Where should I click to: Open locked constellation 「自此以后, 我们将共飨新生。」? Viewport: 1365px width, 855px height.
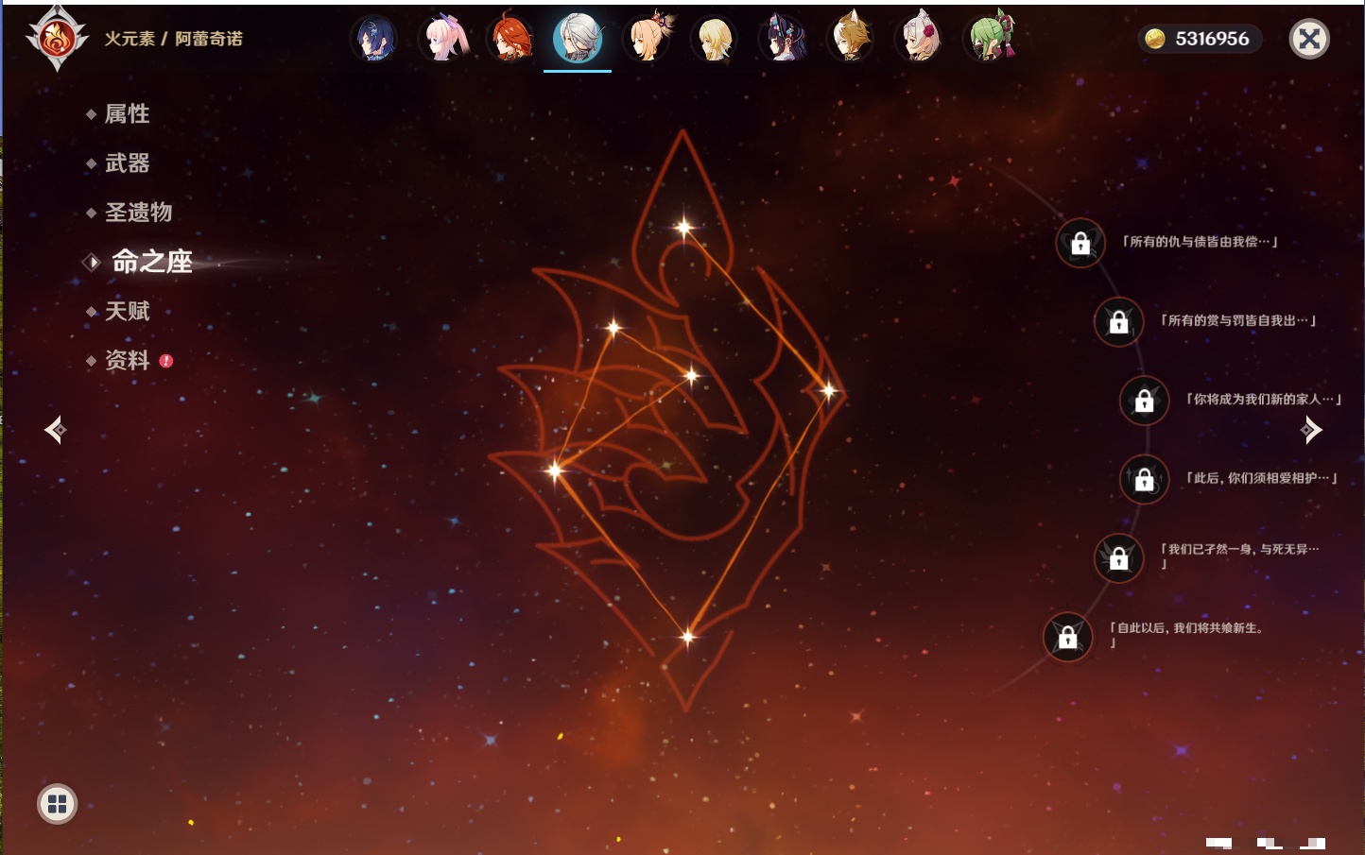click(x=1067, y=638)
